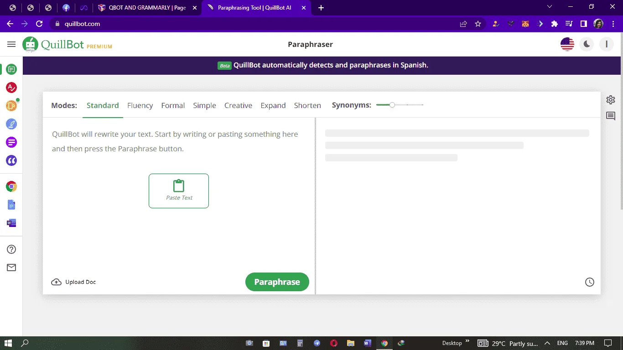Open Microsoft Word from the taskbar

click(x=368, y=343)
